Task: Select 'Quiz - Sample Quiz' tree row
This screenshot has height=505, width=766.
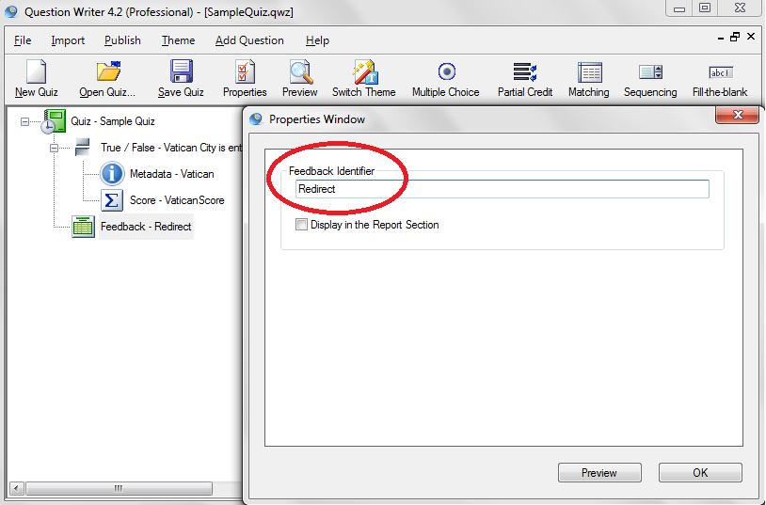Action: point(113,121)
